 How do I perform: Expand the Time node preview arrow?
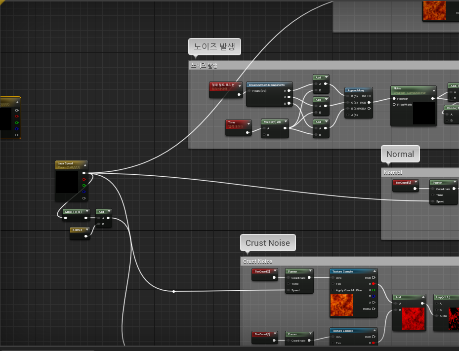[x=249, y=124]
